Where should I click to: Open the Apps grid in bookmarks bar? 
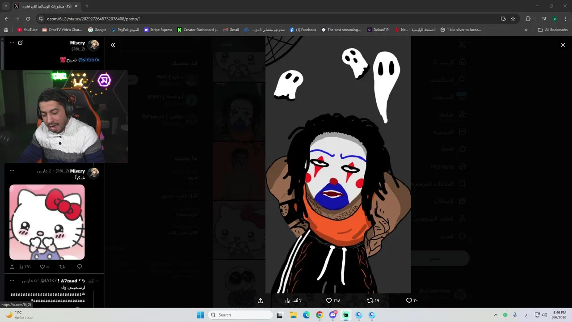[6, 30]
